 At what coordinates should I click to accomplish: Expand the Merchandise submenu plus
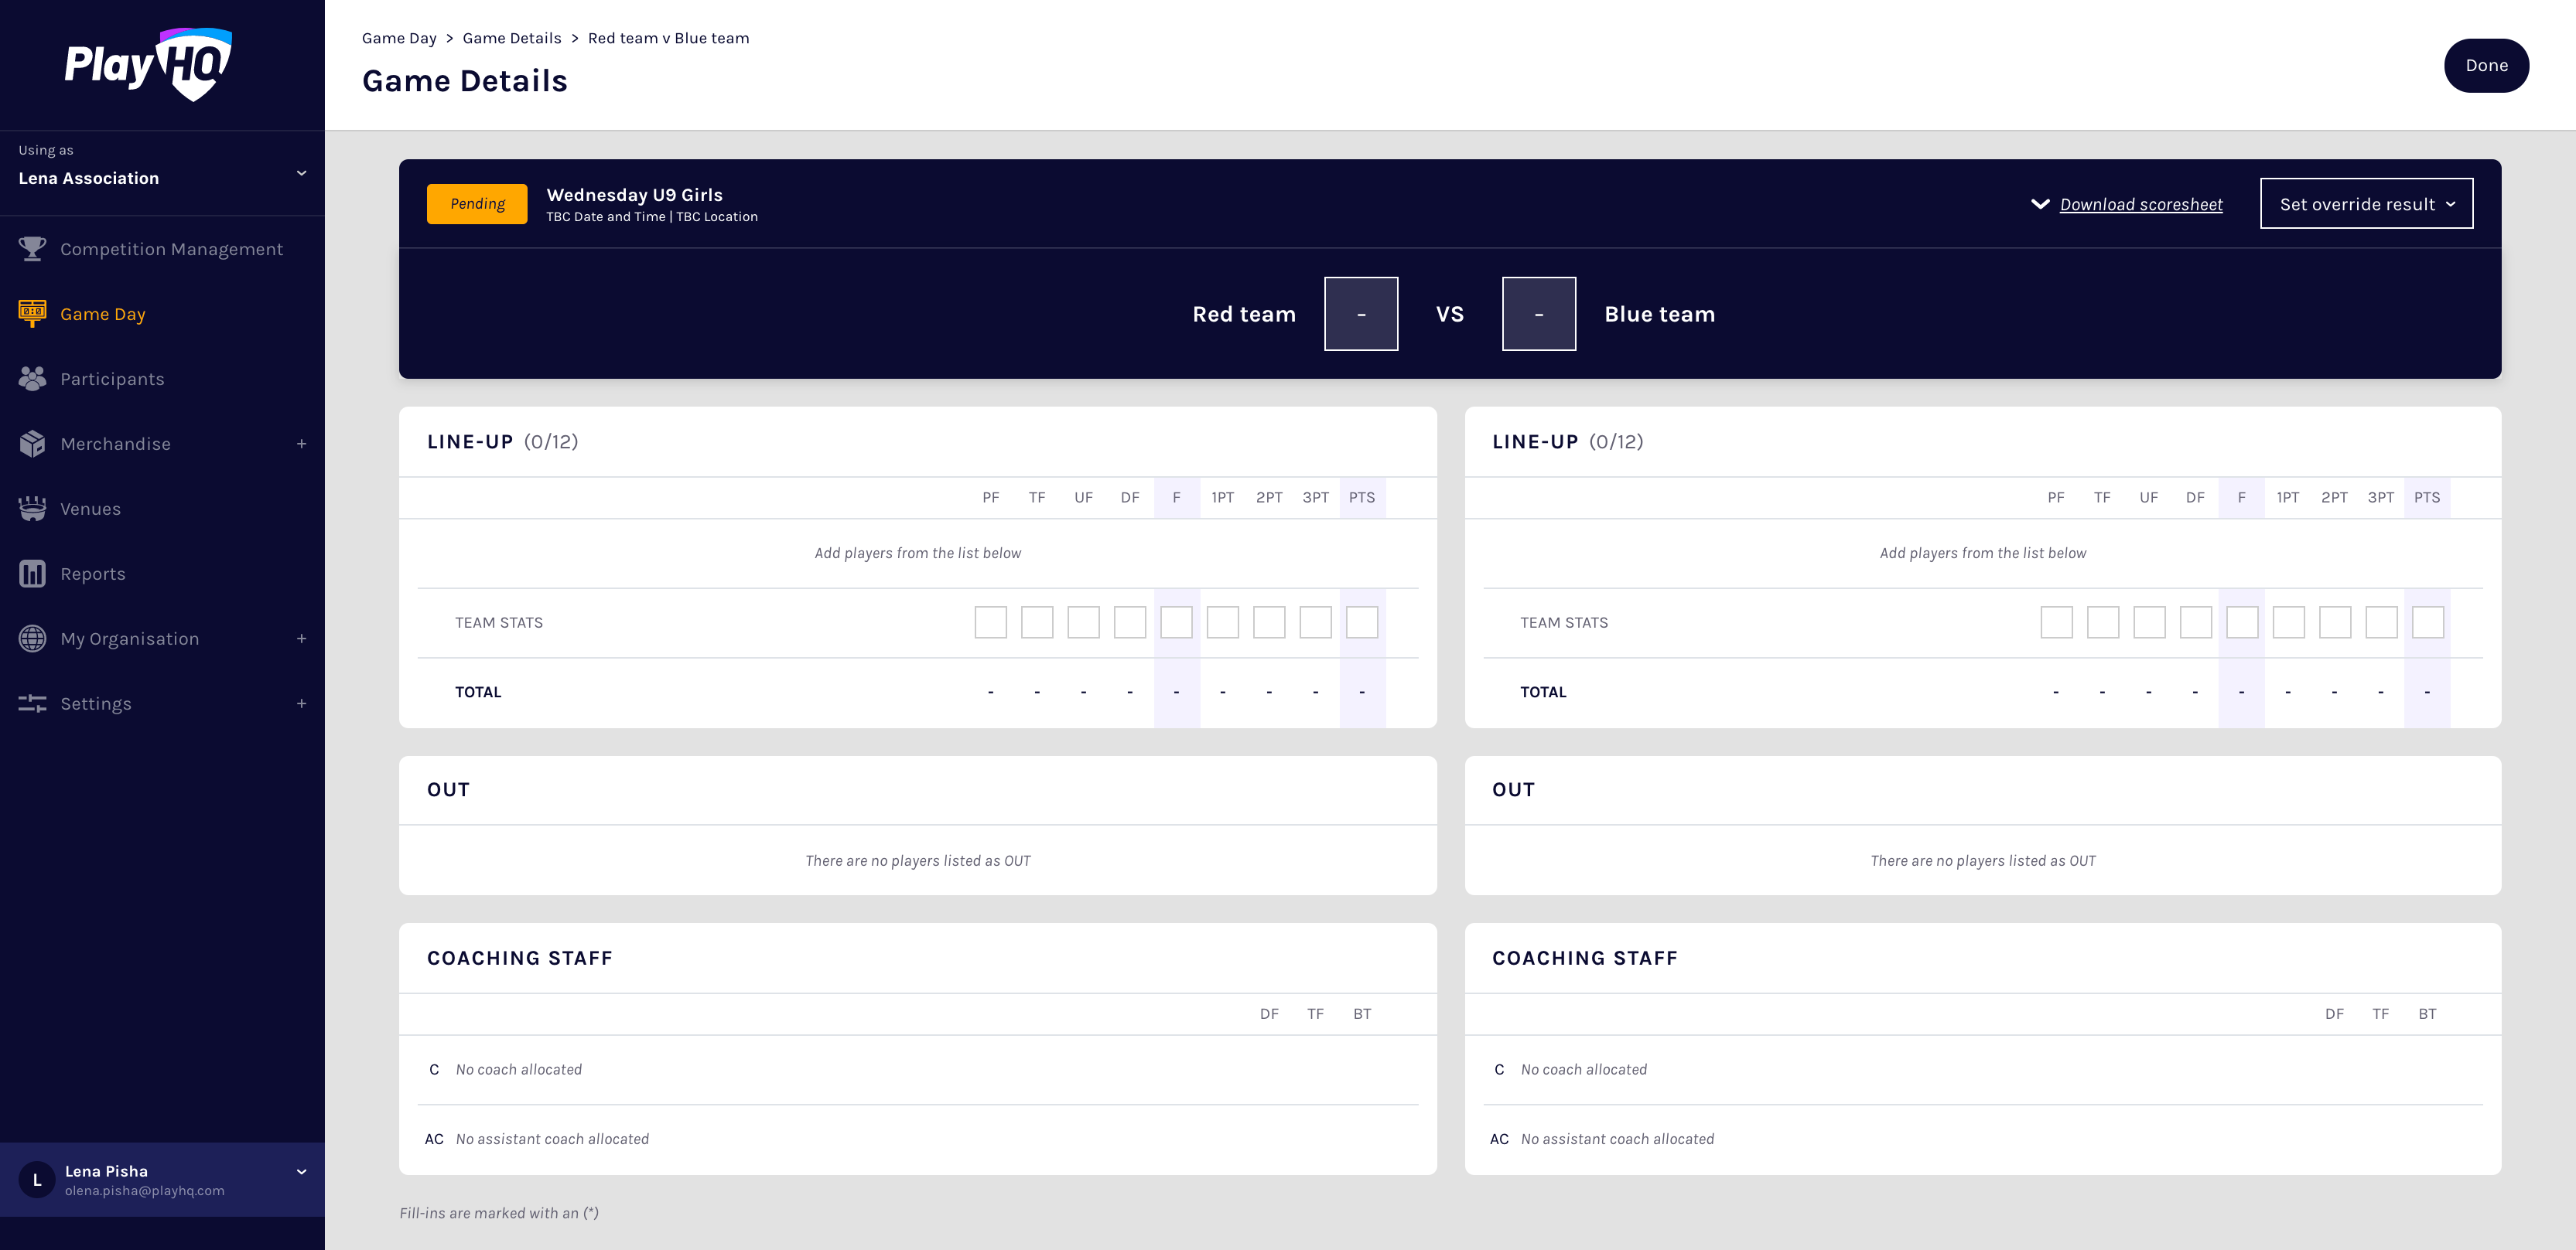(x=301, y=444)
